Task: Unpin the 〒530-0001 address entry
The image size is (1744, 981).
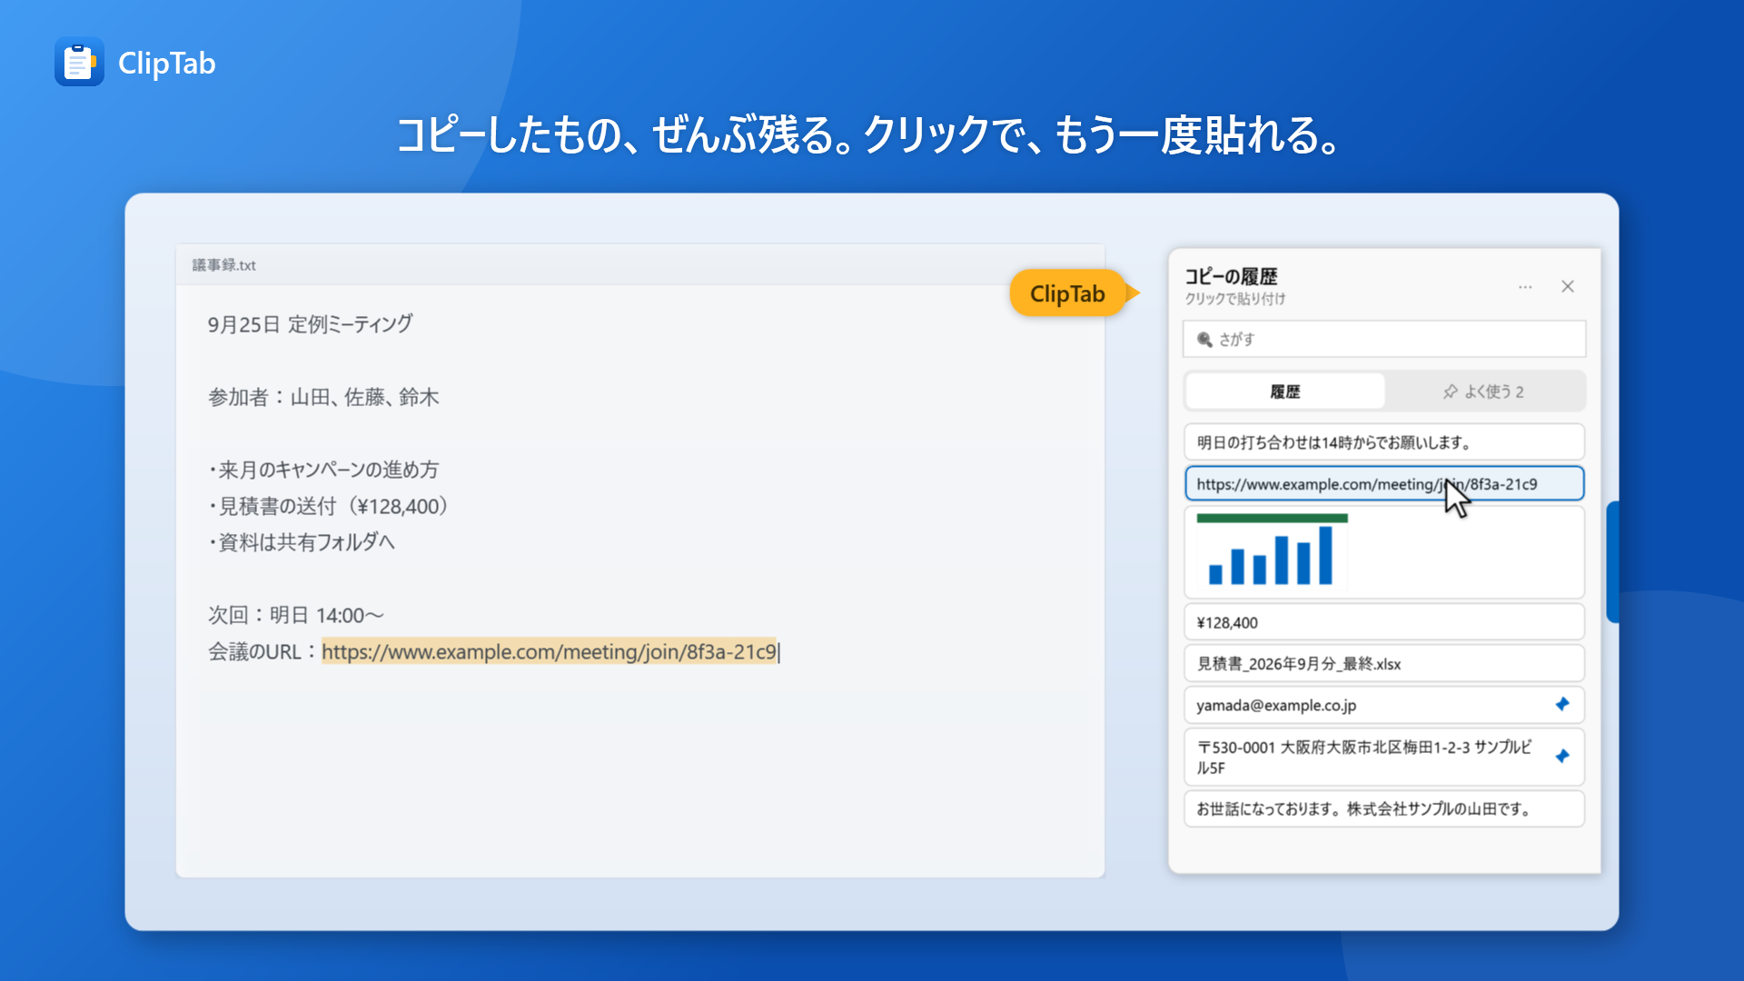Action: tap(1562, 756)
